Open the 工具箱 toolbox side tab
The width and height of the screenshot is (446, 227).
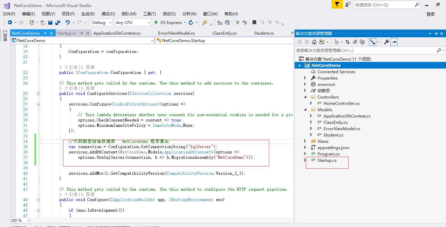[x=5, y=36]
